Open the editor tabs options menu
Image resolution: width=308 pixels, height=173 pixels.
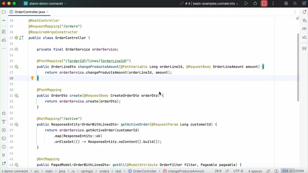[x=295, y=12]
